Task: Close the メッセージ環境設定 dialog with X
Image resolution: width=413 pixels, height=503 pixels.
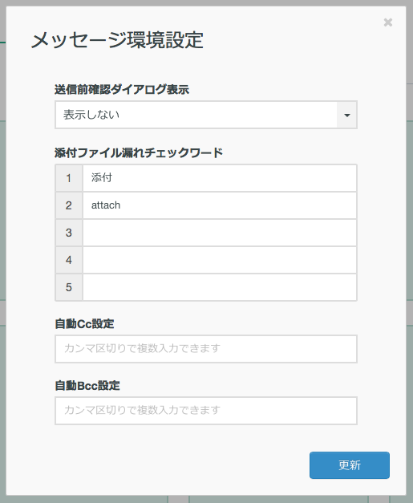Action: pyautogui.click(x=388, y=22)
